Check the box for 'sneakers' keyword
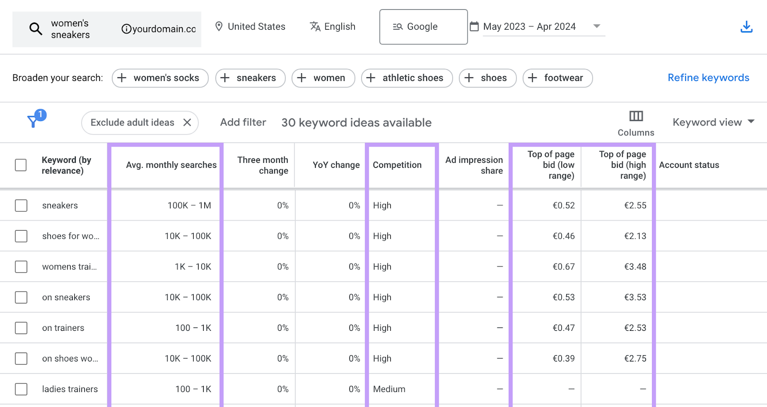Screen dimensions: 767x407 [x=21, y=205]
